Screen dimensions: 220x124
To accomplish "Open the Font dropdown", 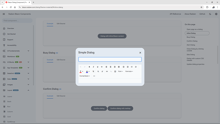I will (x=121, y=71).
